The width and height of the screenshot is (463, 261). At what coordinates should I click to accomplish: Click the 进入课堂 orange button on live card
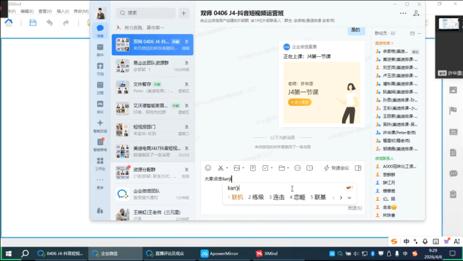click(299, 102)
